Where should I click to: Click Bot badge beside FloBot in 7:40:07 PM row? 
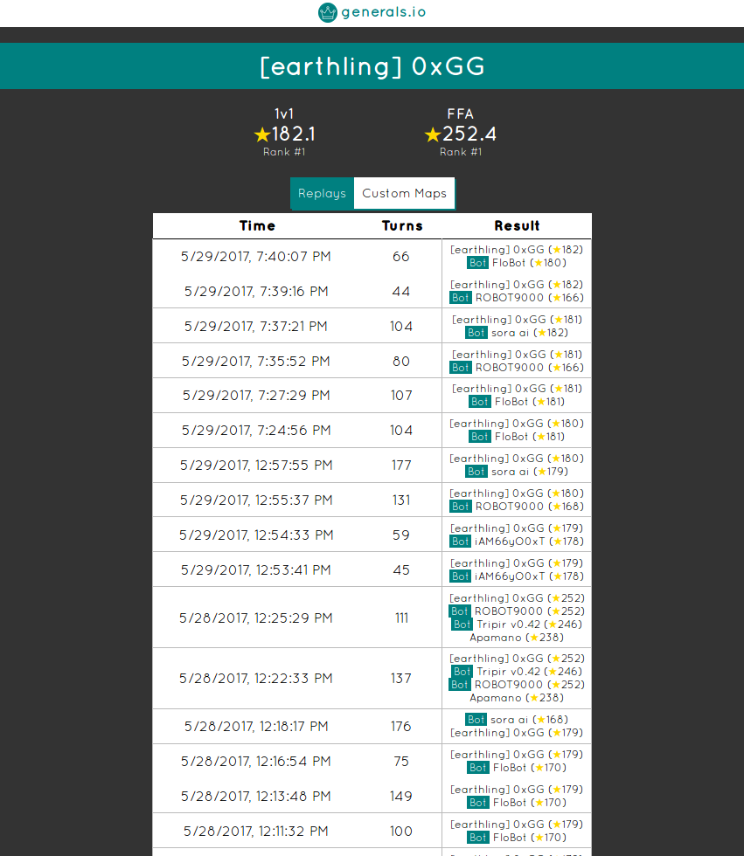pyautogui.click(x=477, y=263)
